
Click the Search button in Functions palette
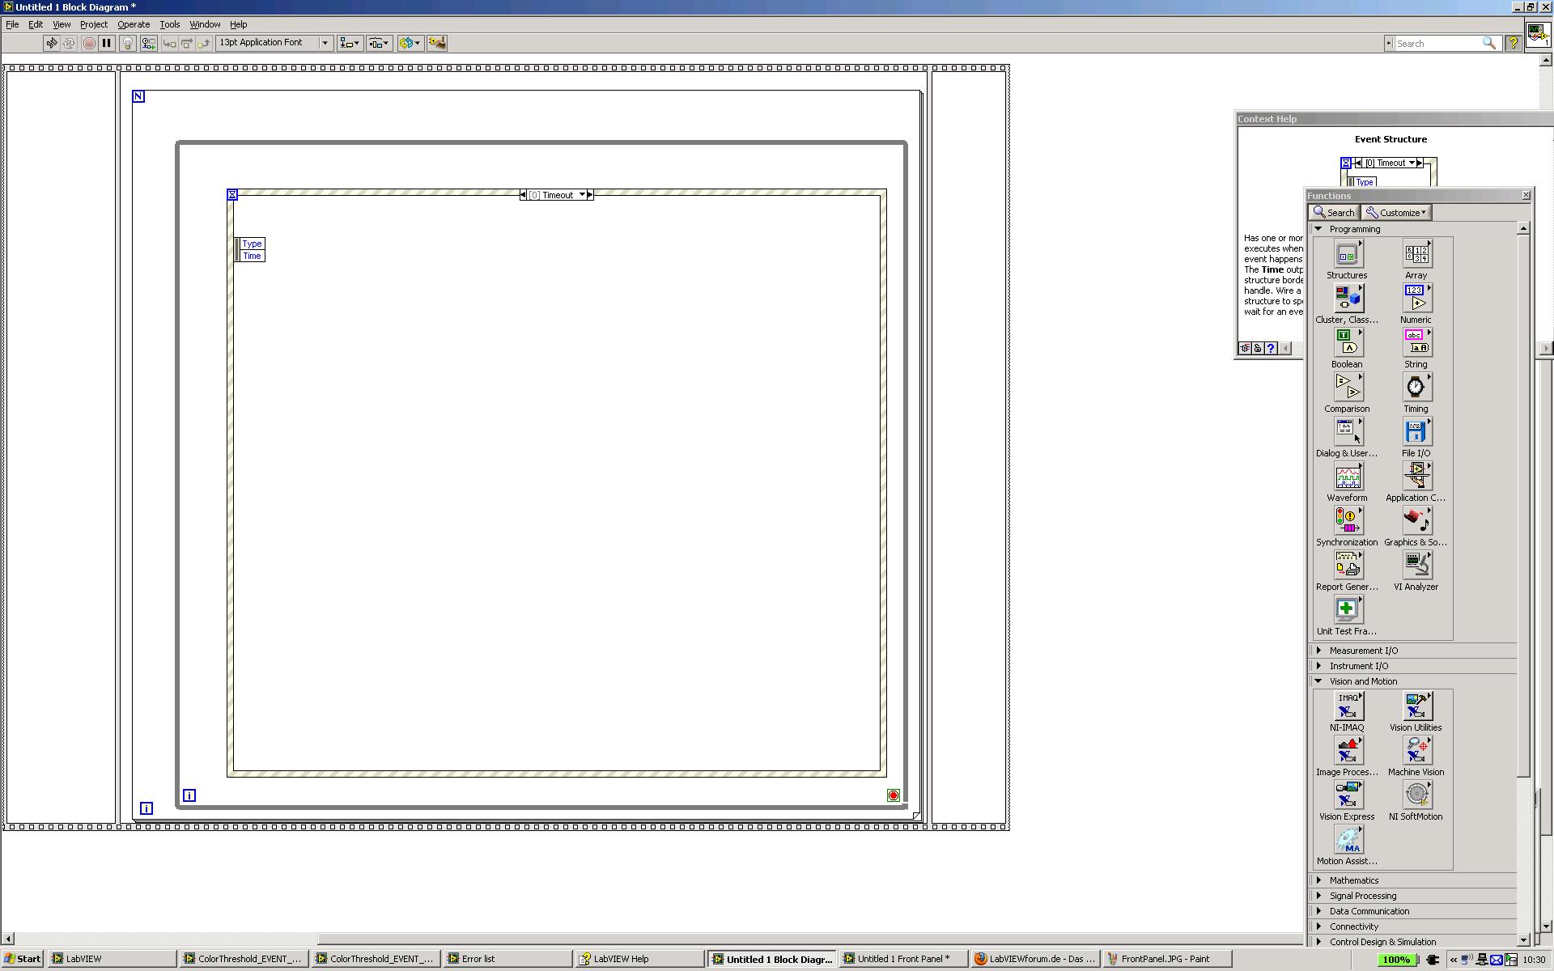click(x=1334, y=213)
